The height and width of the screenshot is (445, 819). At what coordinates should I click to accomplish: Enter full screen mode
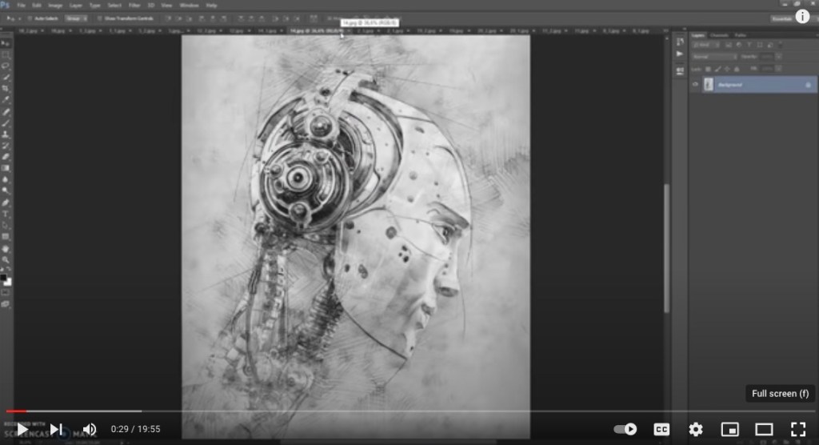797,430
